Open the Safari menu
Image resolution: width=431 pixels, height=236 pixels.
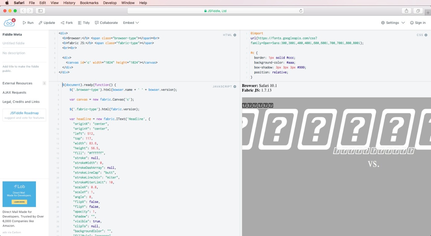pos(19,3)
